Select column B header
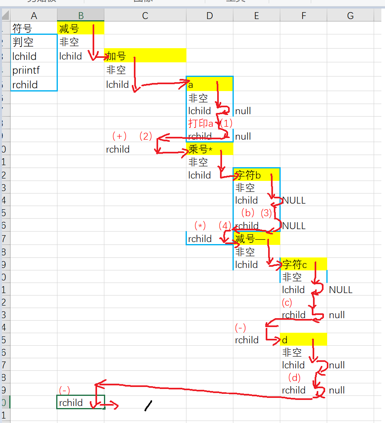Screen dimensions: 385x423 80,15
